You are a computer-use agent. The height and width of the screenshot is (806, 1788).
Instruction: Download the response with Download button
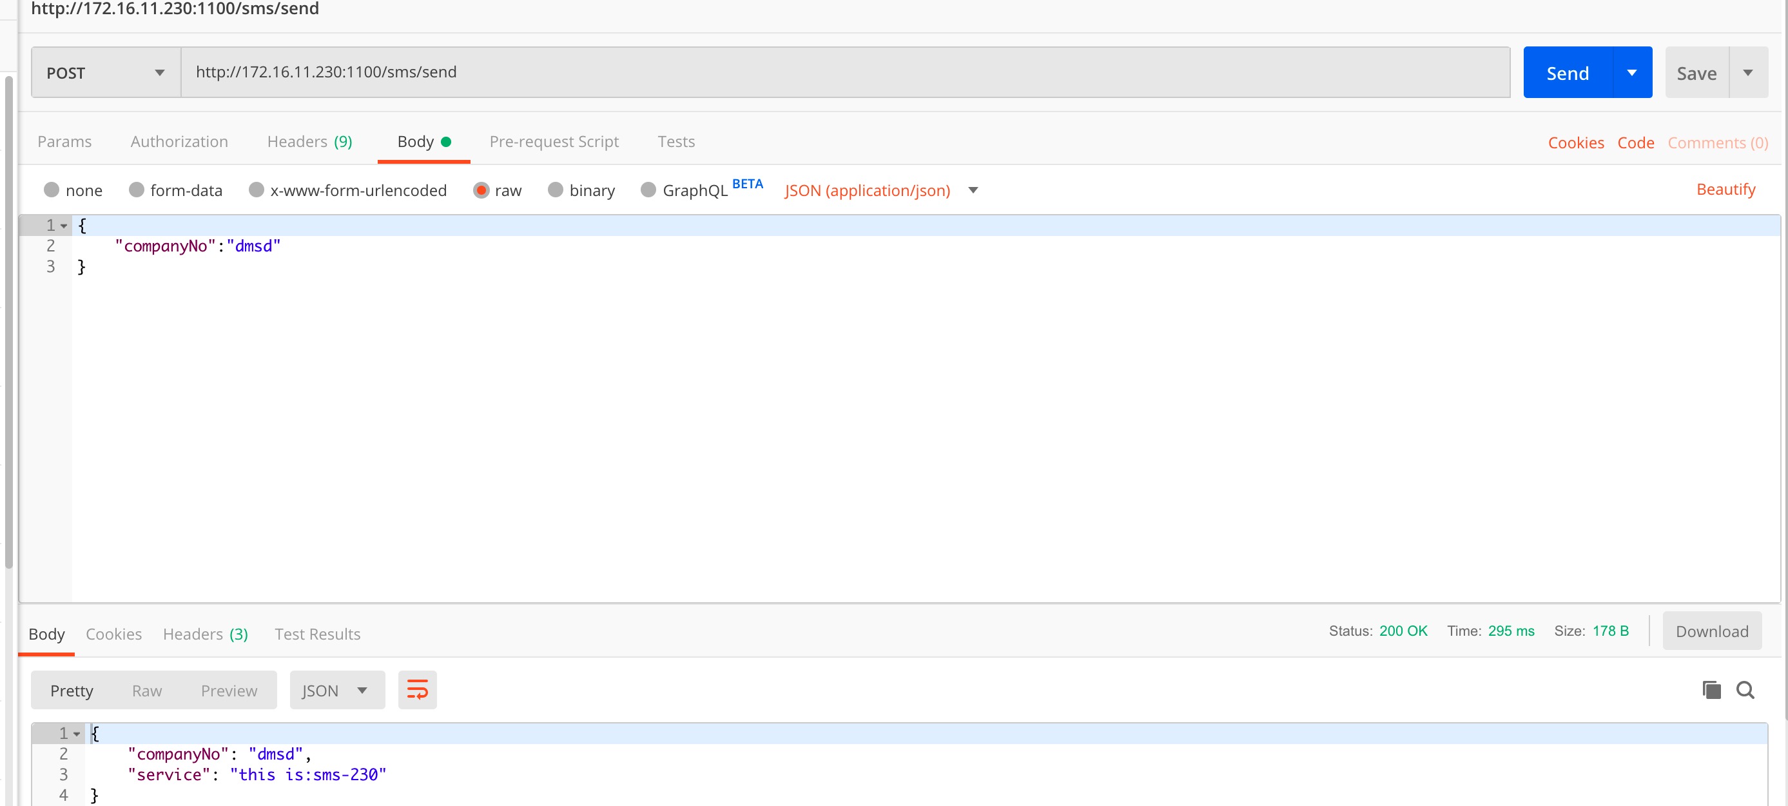click(1712, 631)
